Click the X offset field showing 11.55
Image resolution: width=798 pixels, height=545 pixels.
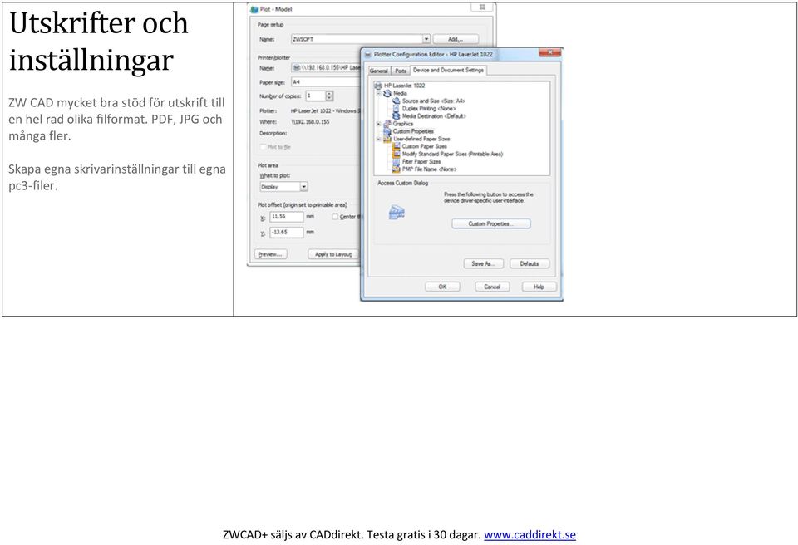click(x=286, y=216)
